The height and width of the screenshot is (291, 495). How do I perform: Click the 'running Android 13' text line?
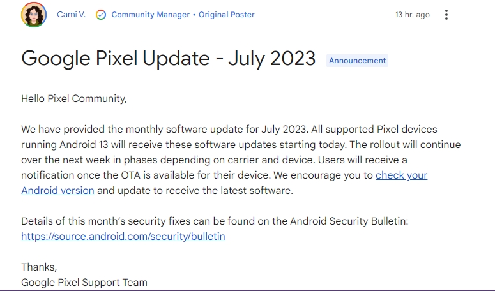241,144
